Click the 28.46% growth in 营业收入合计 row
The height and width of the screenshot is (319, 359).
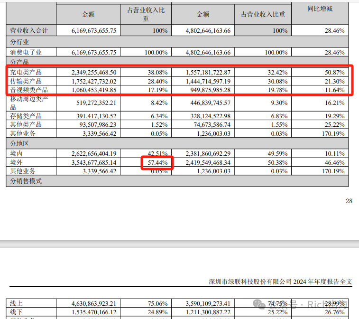coord(335,31)
